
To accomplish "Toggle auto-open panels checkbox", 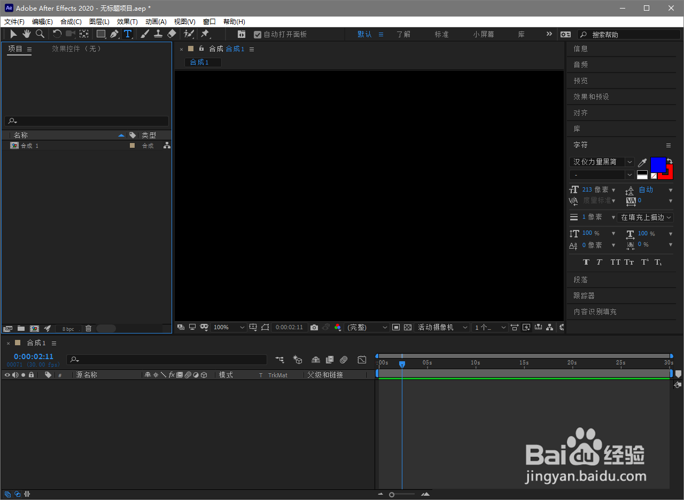I will [x=258, y=34].
